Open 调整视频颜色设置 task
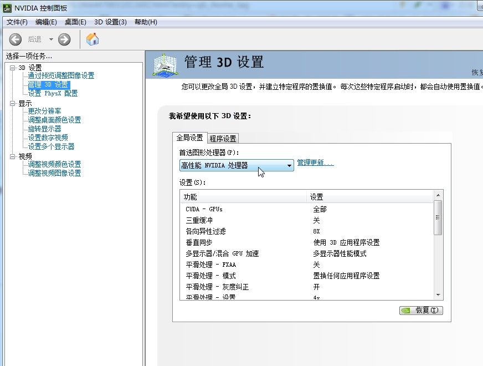Screen dimensions: 483x366 pos(54,164)
